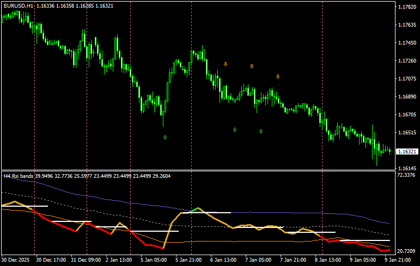Viewport: 420px width, 266px height.
Task: Click the leftmost green up arrow signal
Action: [165, 137]
